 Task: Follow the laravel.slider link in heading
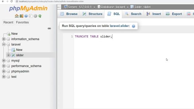[x=119, y=26]
